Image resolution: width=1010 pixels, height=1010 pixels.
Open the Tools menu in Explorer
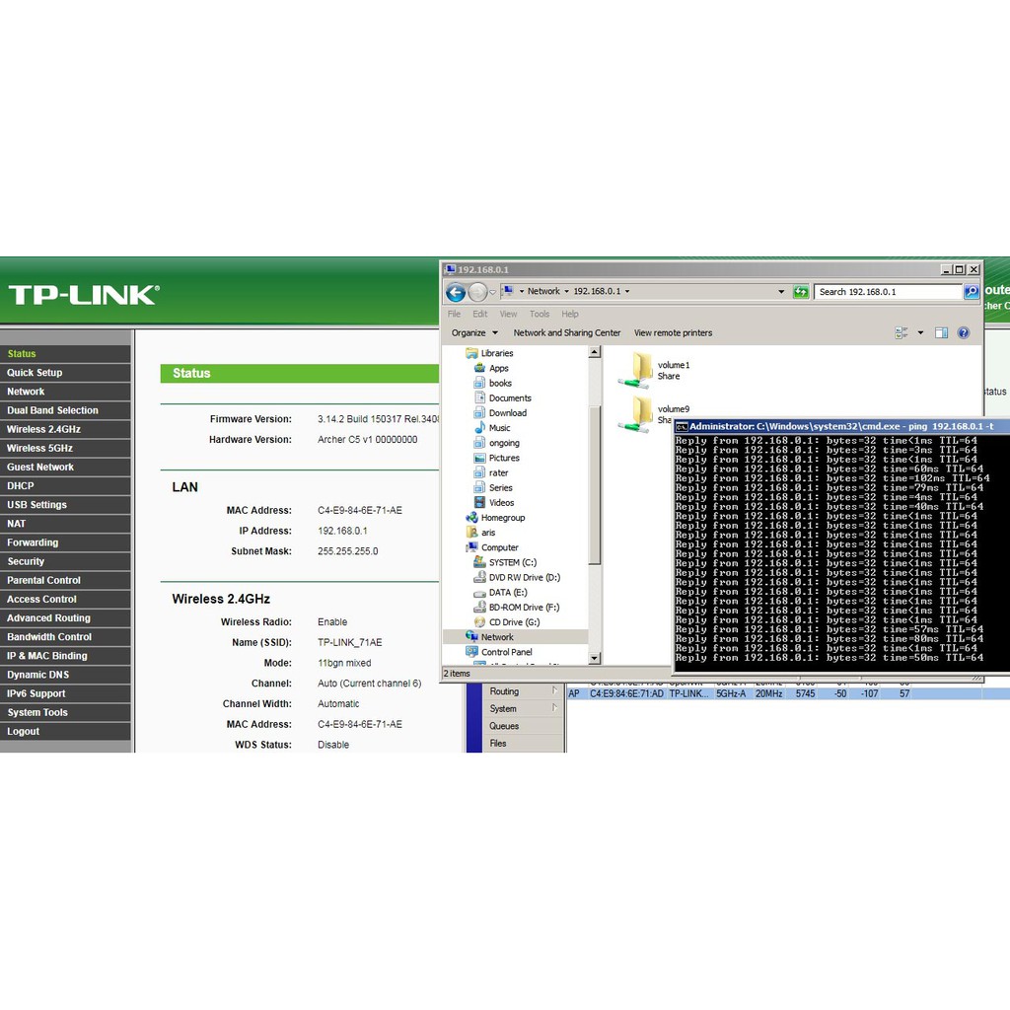(x=540, y=314)
